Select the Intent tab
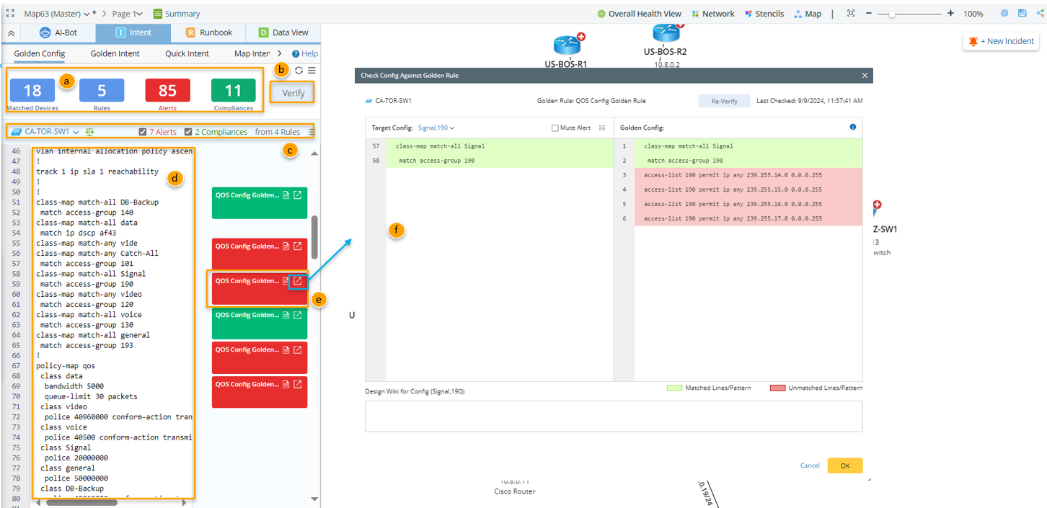The width and height of the screenshot is (1047, 508). 133,32
